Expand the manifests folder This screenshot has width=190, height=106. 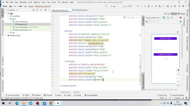click(8, 16)
